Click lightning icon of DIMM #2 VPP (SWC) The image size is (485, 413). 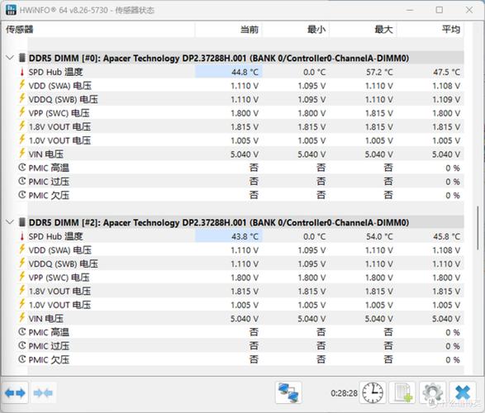click(x=22, y=277)
